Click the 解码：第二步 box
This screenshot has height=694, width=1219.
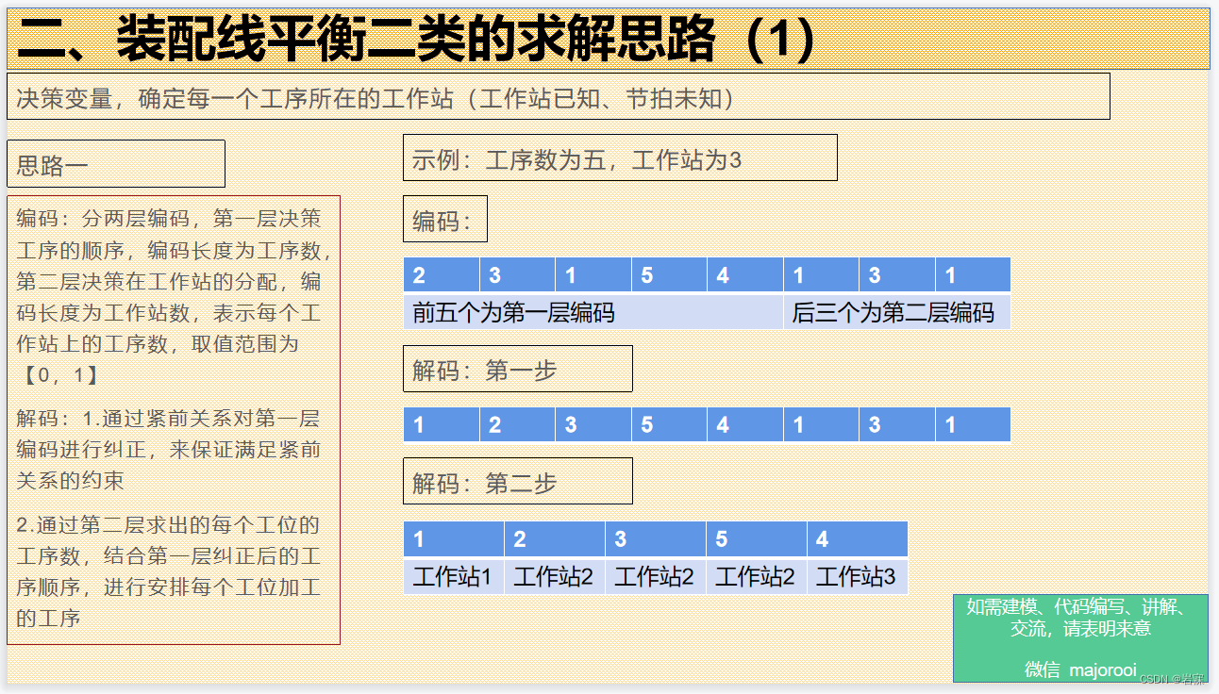(517, 480)
